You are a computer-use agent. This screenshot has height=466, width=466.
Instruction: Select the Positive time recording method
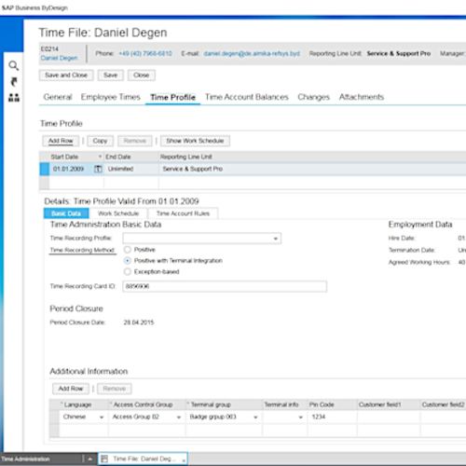coord(128,250)
